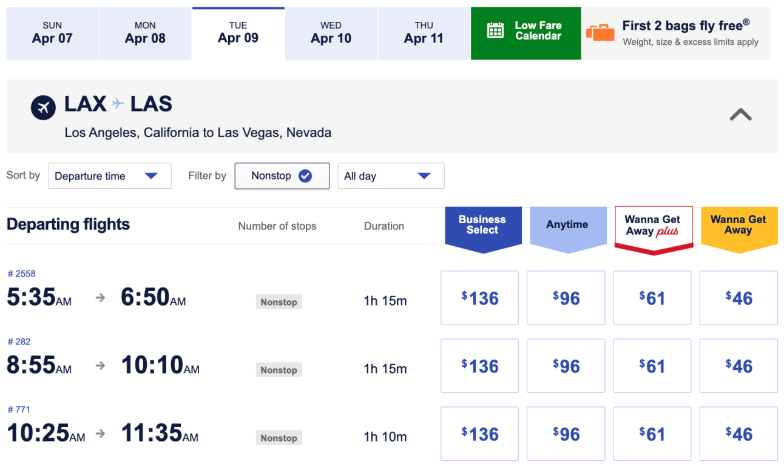The image size is (784, 467).
Task: Select the Sun Apr 07 date tab
Action: coord(52,33)
